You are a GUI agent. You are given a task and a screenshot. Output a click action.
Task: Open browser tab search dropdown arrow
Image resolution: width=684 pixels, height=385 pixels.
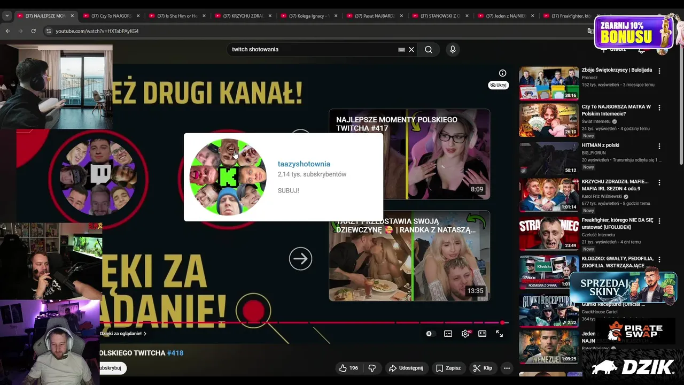point(7,16)
